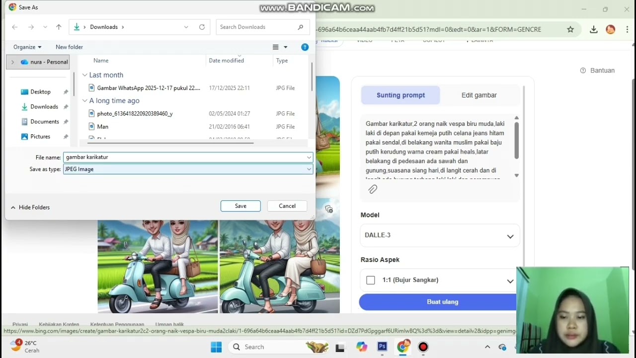This screenshot has height=358, width=636.
Task: Open Chrome profile avatar
Action: pos(611,29)
